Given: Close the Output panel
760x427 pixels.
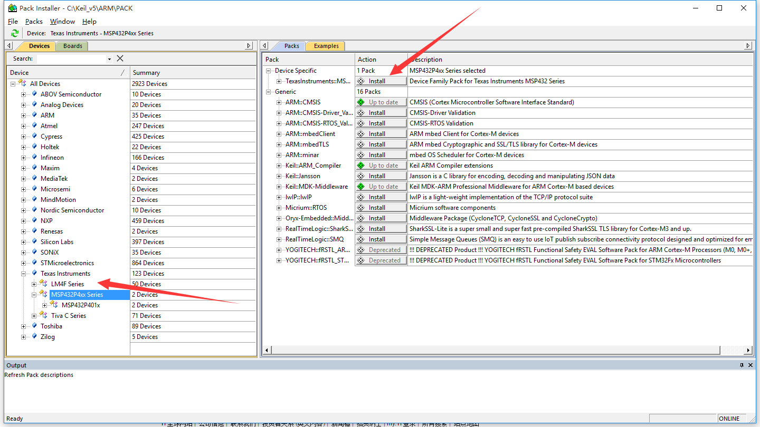Looking at the screenshot, I should pyautogui.click(x=750, y=365).
